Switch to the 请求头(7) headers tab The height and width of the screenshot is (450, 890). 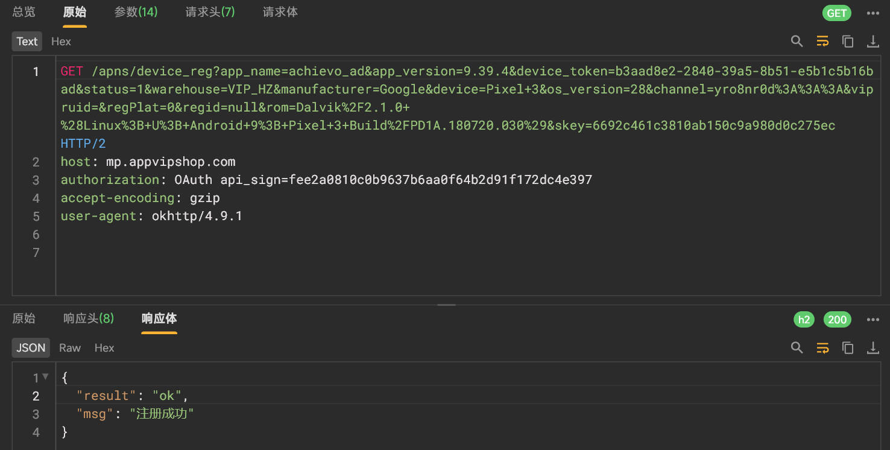pos(210,11)
